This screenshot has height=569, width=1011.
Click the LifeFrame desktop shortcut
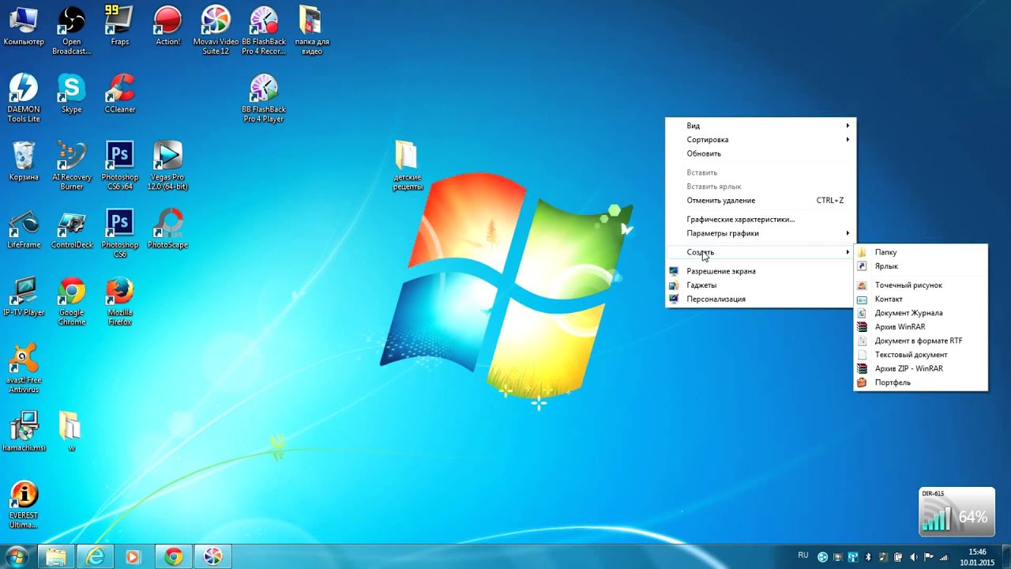(x=24, y=229)
